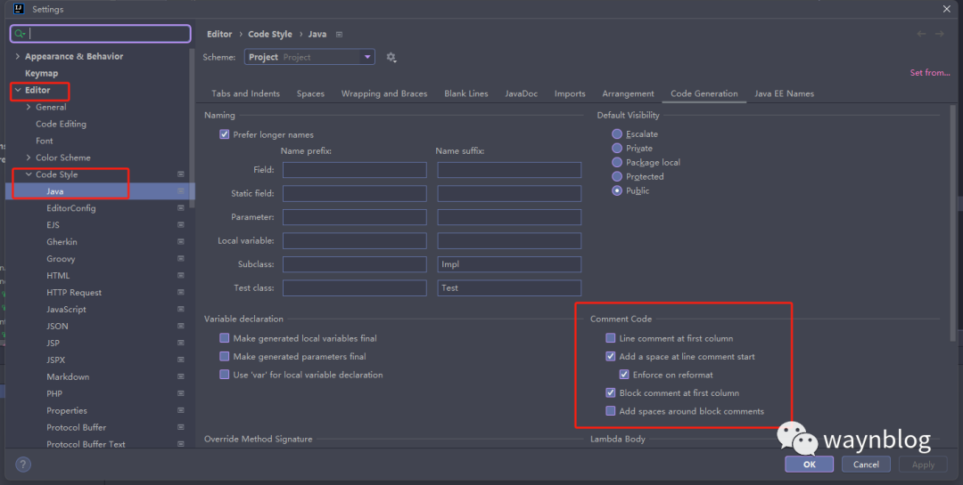Check Line comment at first column

click(611, 338)
